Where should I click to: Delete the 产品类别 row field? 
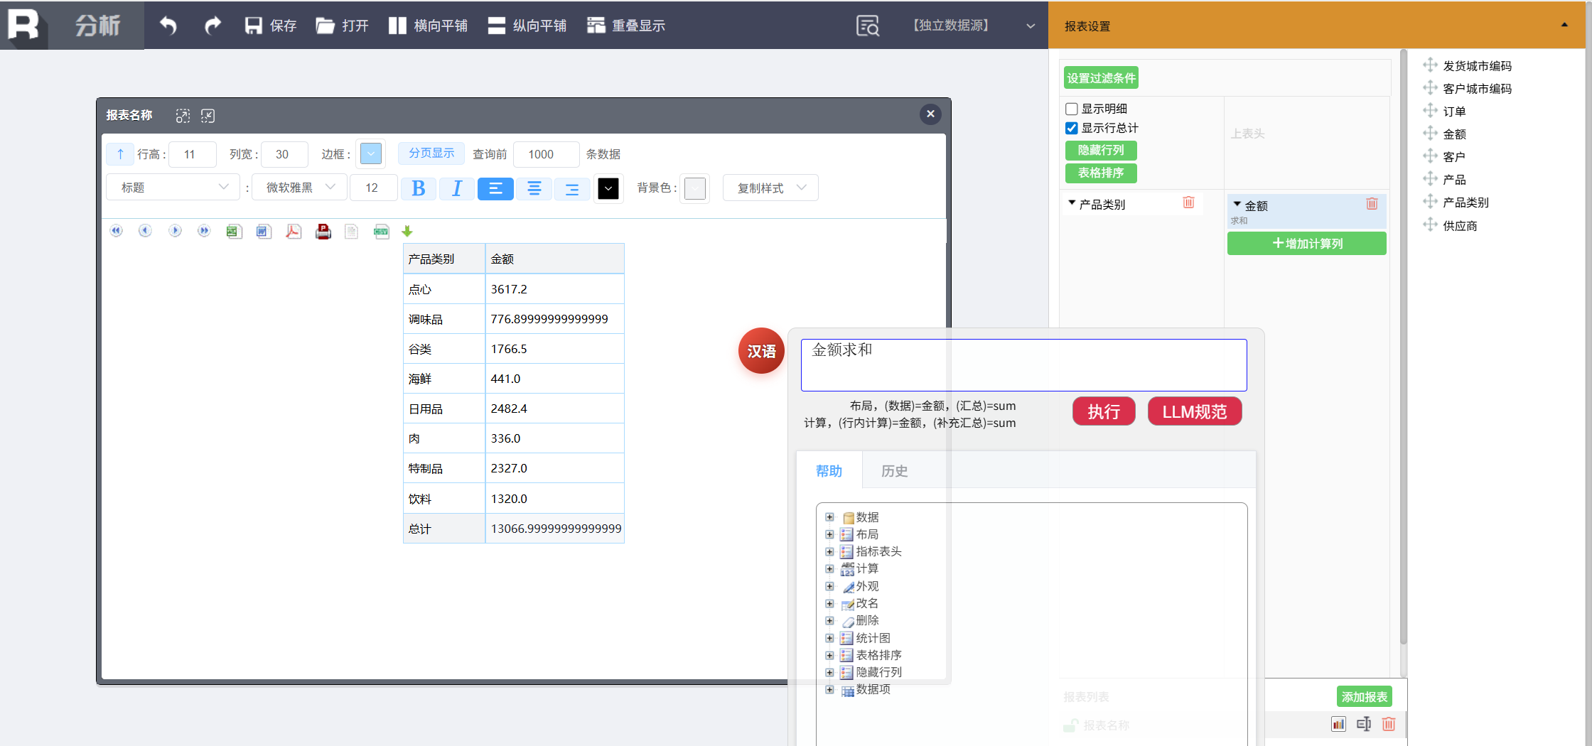1188,202
